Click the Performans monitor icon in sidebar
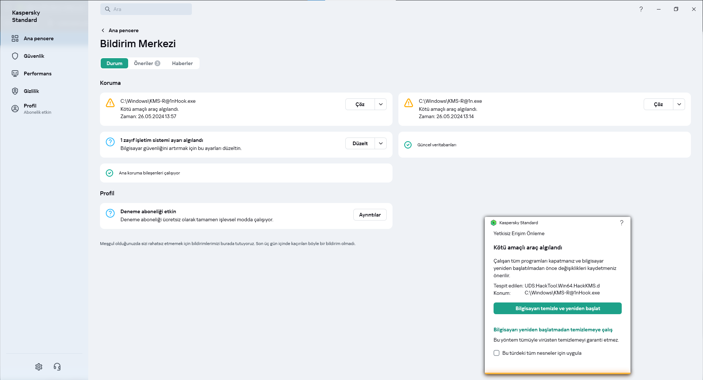Viewport: 703px width, 380px height. click(x=15, y=74)
